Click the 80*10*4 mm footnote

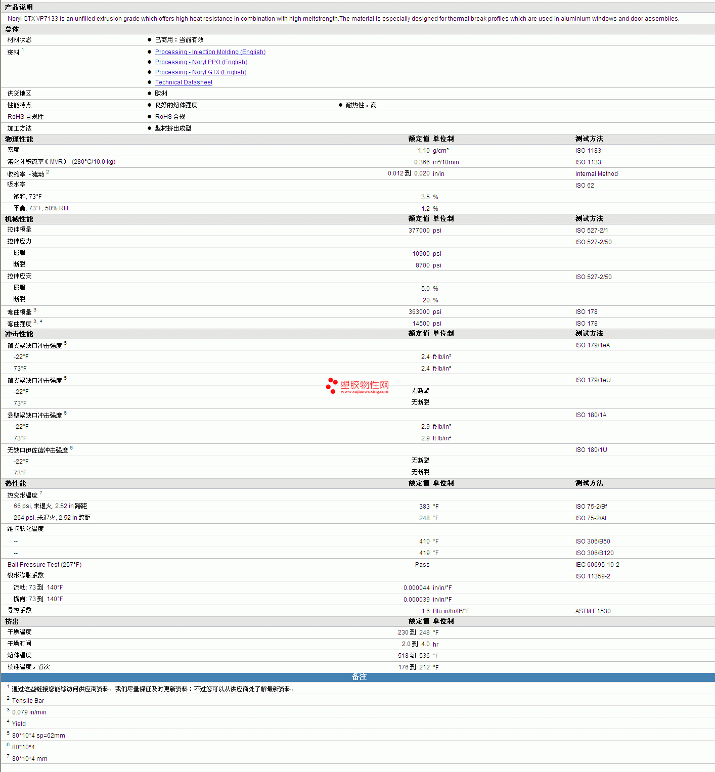[x=30, y=759]
